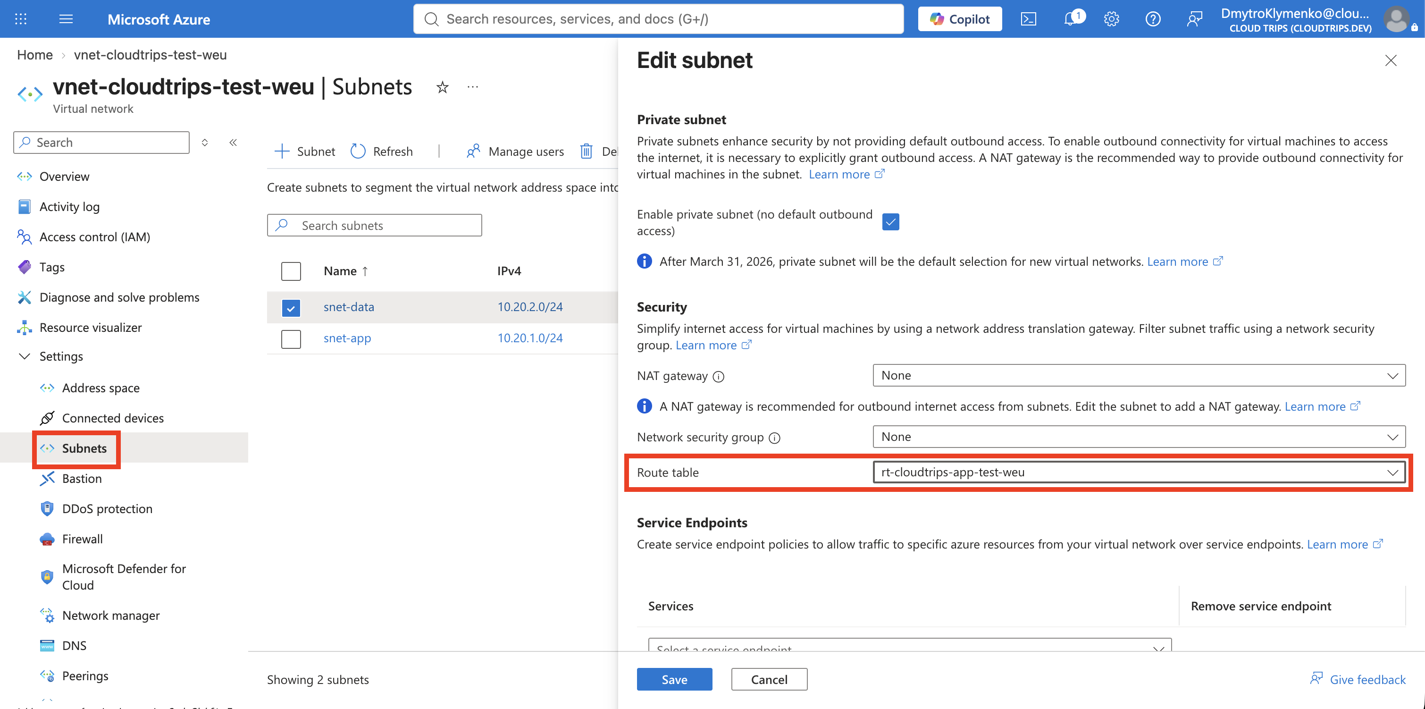The image size is (1425, 709).
Task: Click the Search subnets field
Action: tap(374, 225)
